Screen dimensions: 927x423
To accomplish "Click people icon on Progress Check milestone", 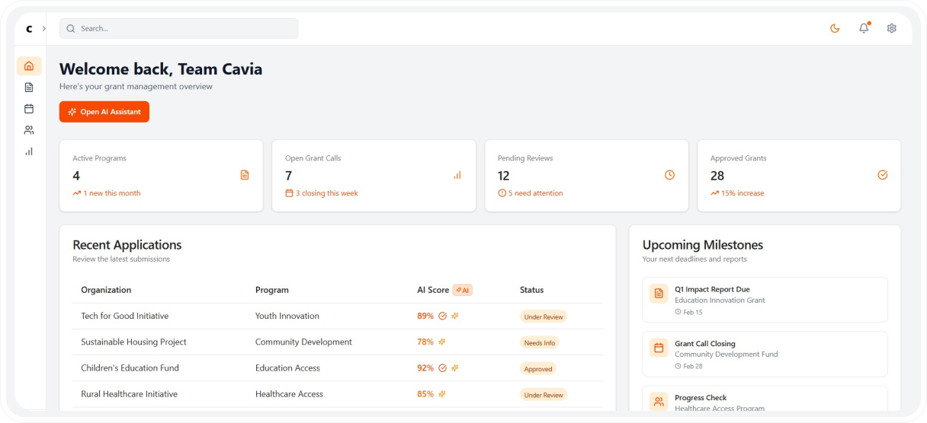I will [659, 402].
